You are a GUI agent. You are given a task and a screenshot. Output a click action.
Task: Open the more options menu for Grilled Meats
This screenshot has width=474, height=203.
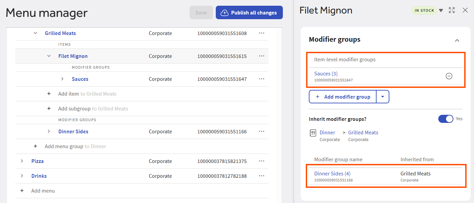click(x=261, y=33)
